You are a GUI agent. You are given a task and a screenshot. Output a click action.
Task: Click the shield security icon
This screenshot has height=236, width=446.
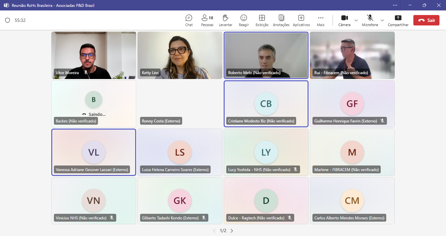(8, 20)
